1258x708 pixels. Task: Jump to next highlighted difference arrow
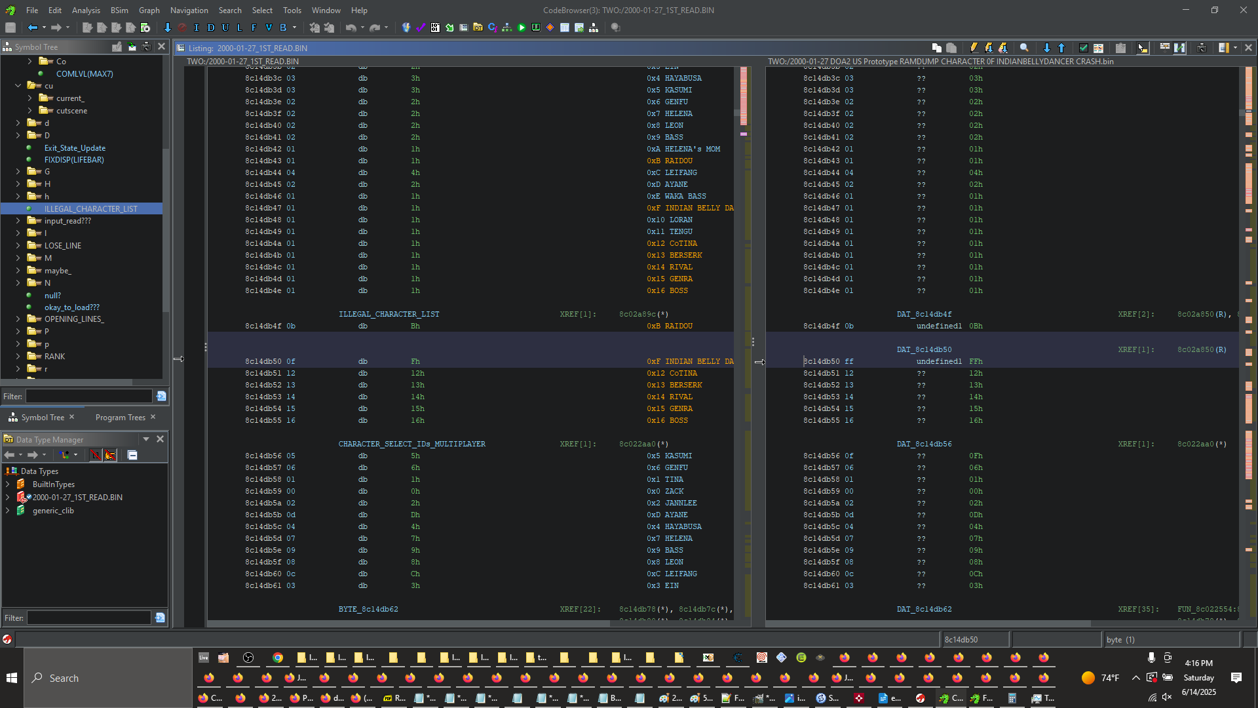(x=1046, y=48)
